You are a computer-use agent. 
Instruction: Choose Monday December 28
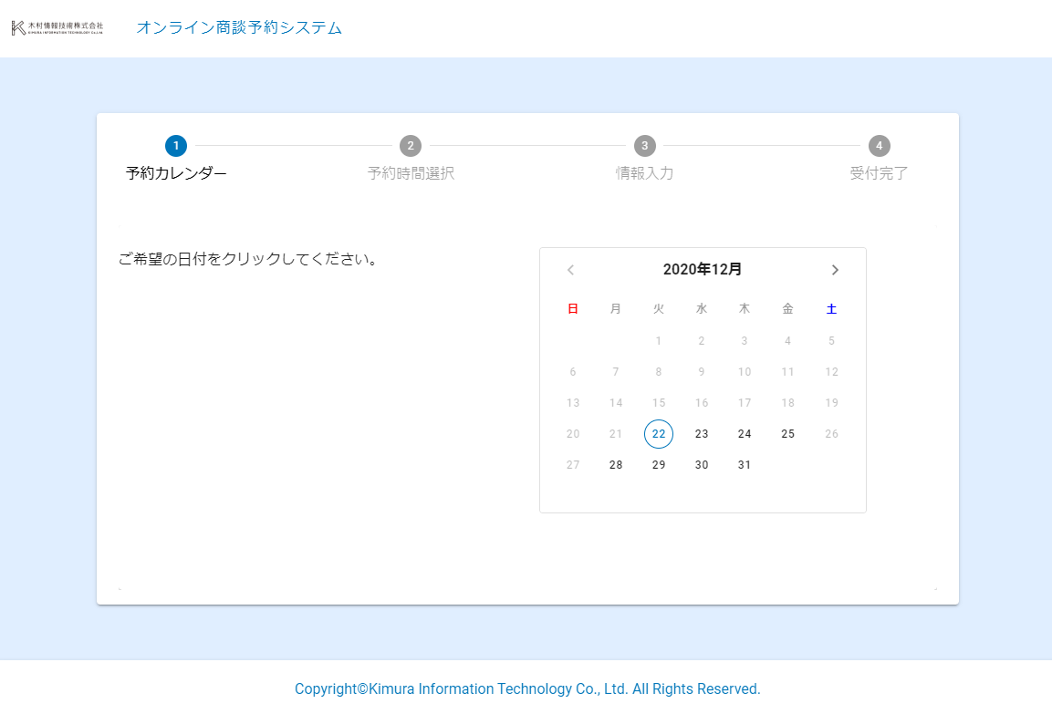point(616,465)
